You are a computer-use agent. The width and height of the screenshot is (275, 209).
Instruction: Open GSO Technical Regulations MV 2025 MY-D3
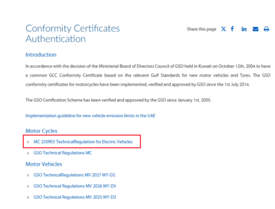click(x=75, y=197)
